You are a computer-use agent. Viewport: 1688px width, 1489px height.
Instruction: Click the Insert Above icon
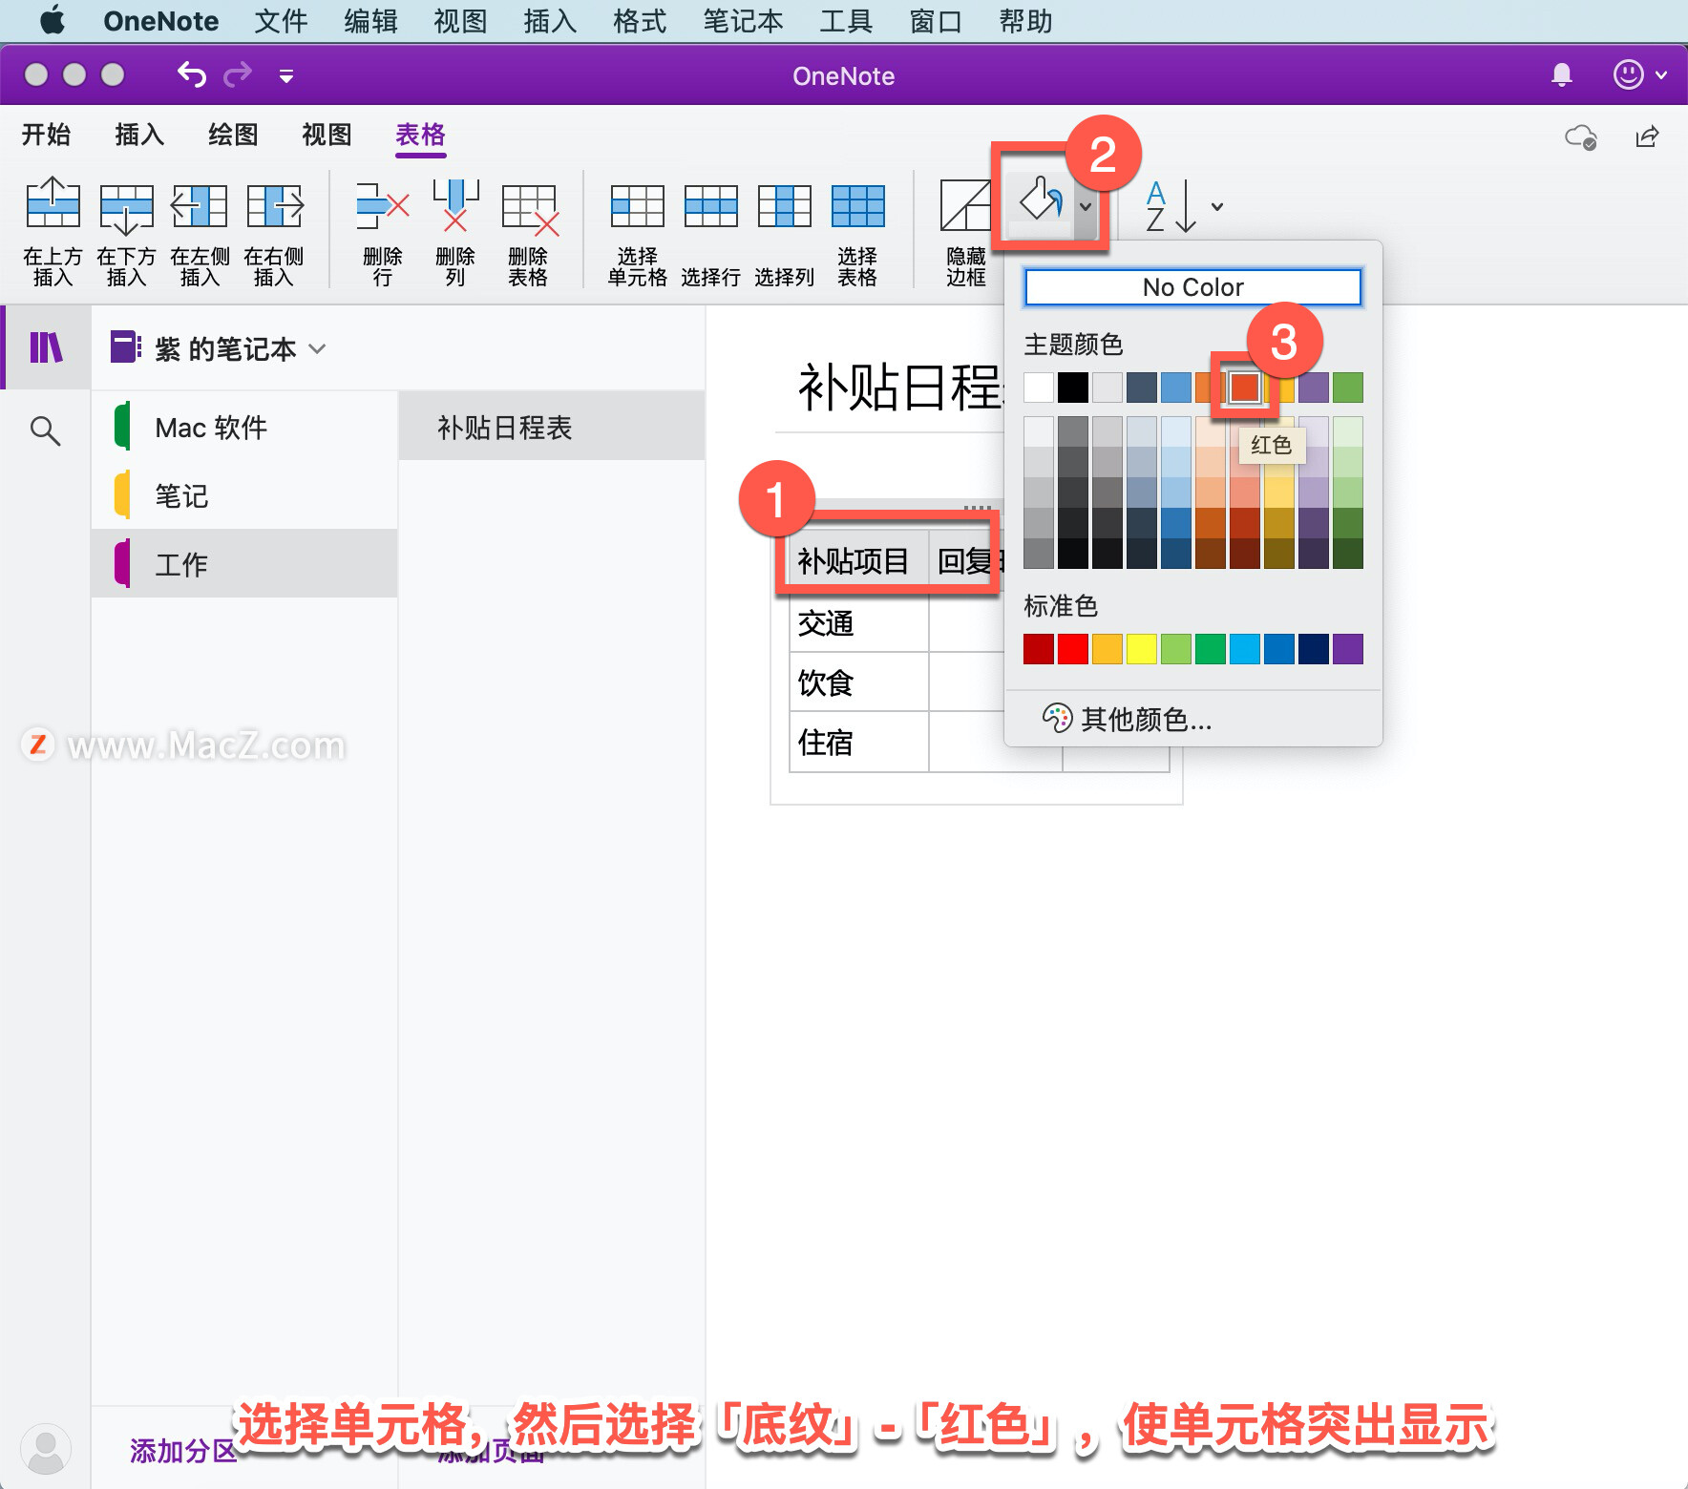[x=53, y=203]
